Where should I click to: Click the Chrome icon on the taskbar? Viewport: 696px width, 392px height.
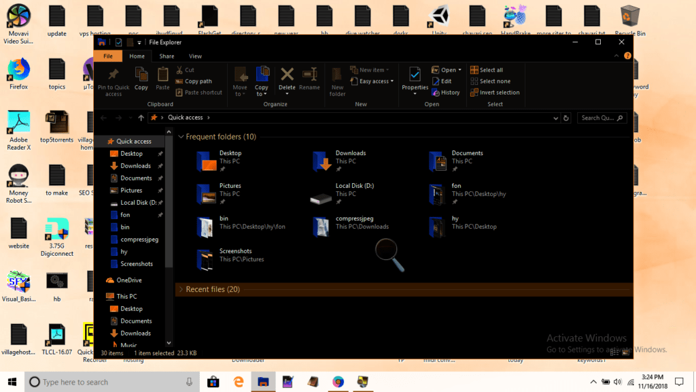click(x=338, y=382)
